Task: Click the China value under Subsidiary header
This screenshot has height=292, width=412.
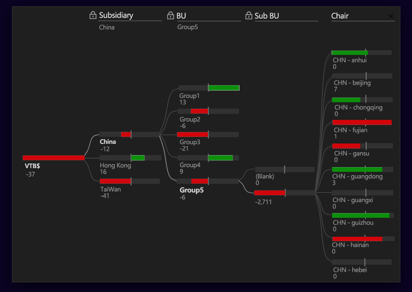Action: (x=107, y=27)
